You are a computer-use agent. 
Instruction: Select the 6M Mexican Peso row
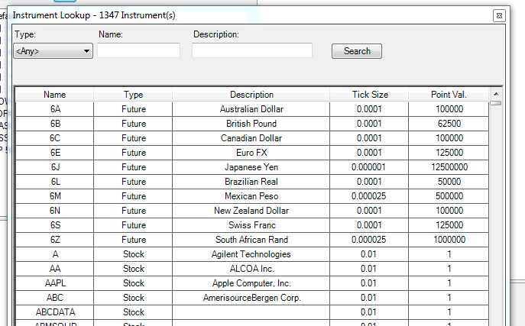click(251, 196)
